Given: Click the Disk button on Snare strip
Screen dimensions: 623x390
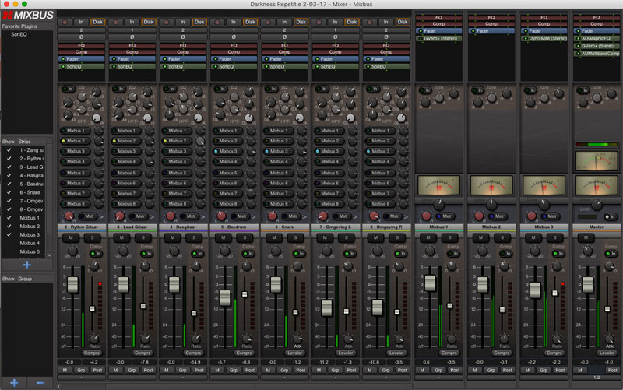Looking at the screenshot, I should coord(301,23).
